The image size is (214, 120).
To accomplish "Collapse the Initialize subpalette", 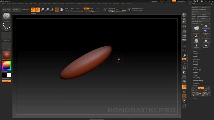I will click(195, 86).
